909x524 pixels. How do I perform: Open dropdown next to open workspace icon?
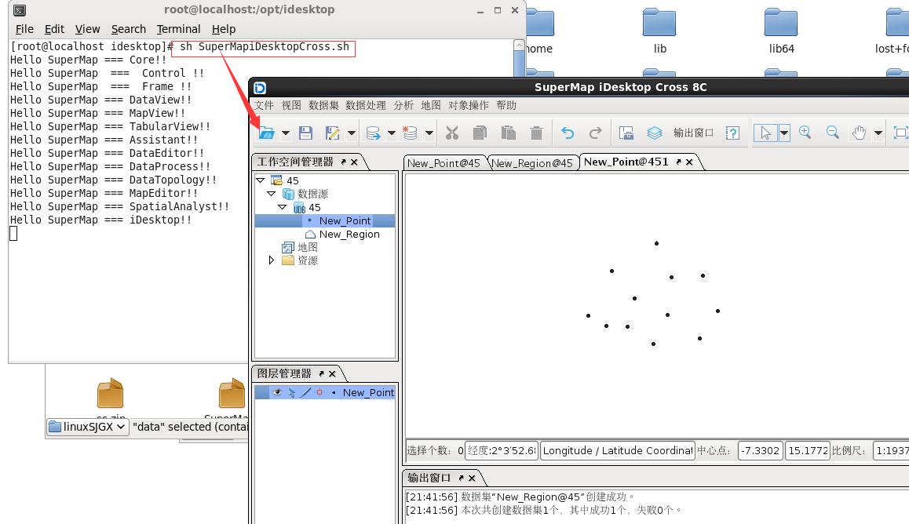tap(286, 133)
